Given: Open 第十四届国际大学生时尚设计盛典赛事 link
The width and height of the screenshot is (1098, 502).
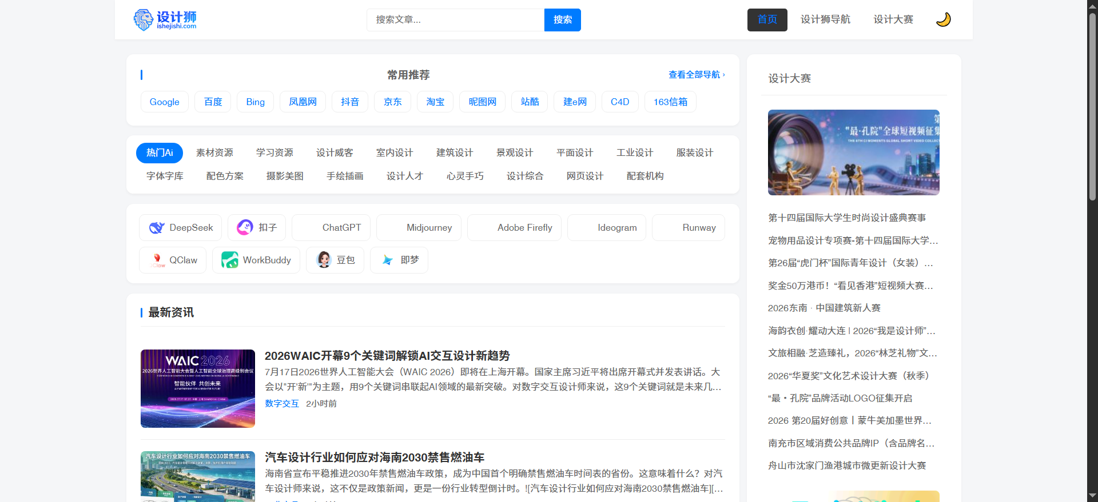Looking at the screenshot, I should click(847, 218).
